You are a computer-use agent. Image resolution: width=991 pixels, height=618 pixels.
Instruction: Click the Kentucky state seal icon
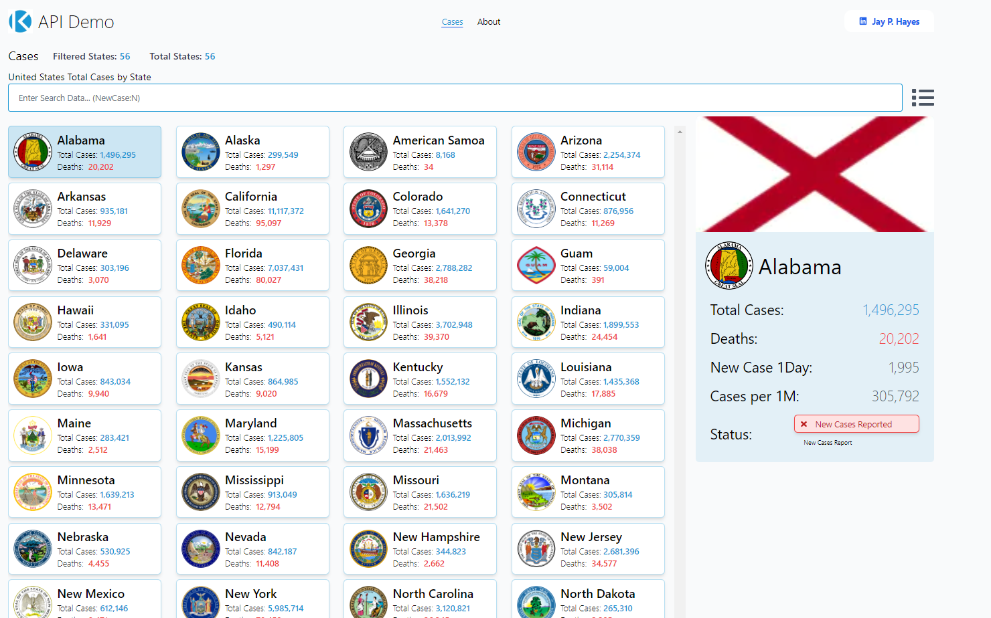click(x=368, y=379)
